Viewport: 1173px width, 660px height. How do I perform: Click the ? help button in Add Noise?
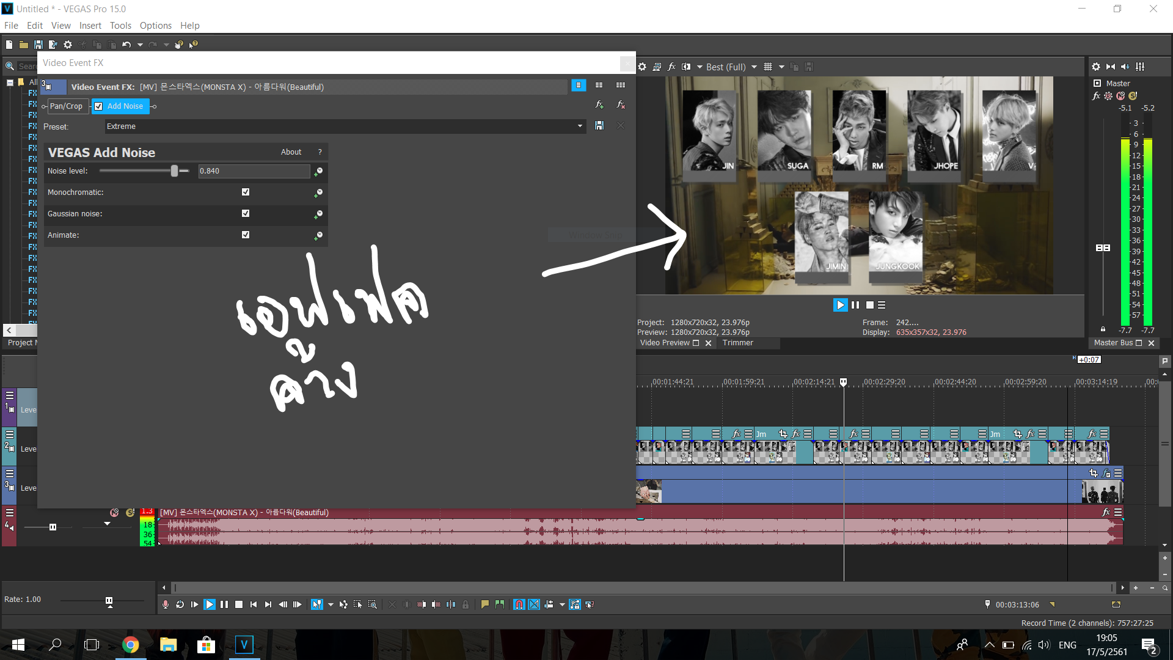320,152
